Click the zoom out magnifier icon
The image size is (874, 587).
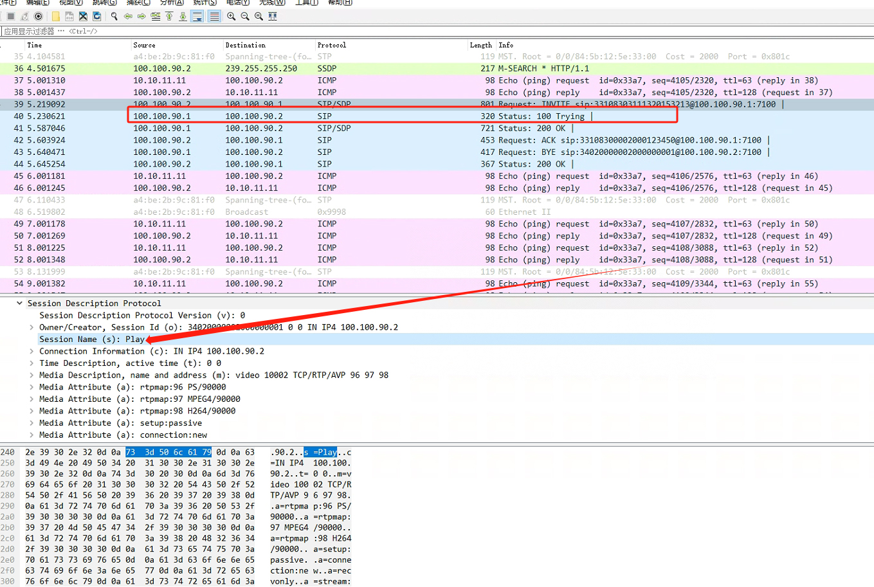tap(245, 16)
